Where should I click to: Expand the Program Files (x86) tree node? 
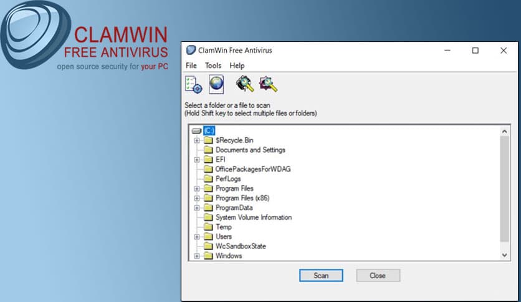tap(197, 198)
